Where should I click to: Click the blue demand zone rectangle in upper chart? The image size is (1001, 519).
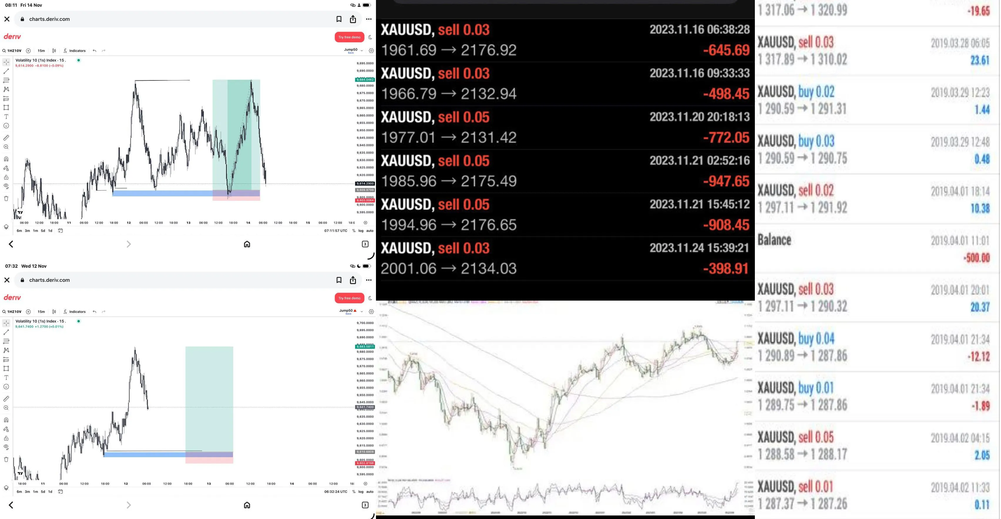coord(162,193)
